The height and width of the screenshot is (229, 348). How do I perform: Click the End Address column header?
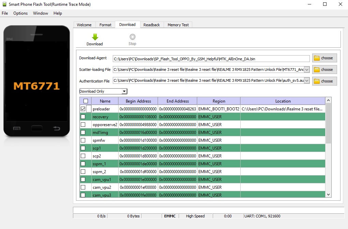click(x=178, y=101)
